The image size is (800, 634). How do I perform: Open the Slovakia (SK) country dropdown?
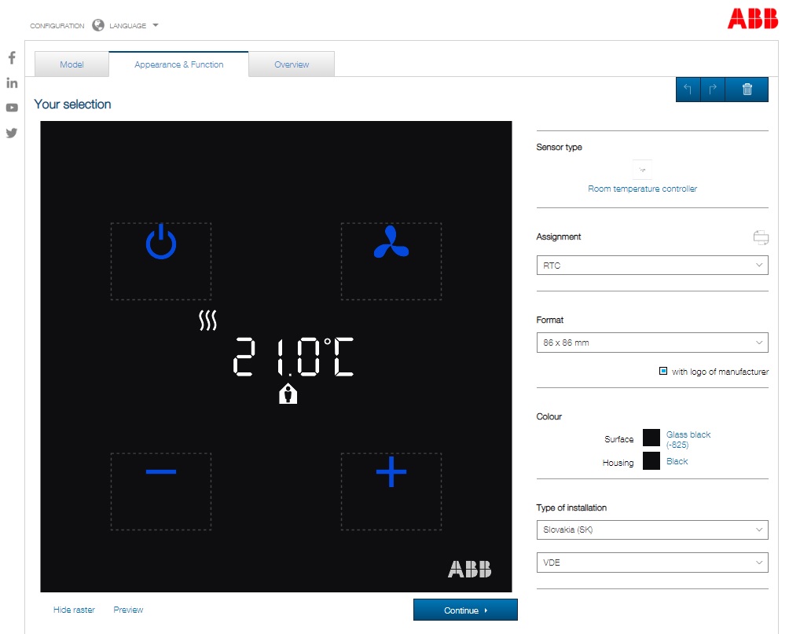click(651, 530)
